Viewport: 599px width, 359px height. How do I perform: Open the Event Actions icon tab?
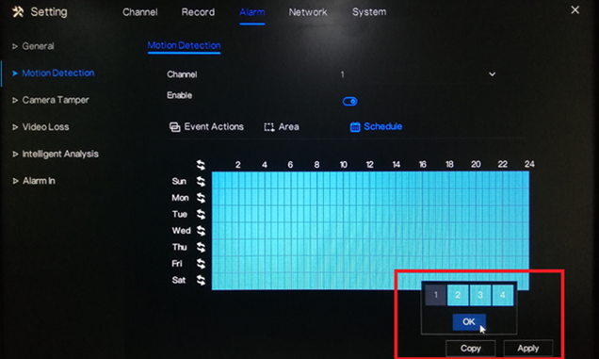click(175, 127)
